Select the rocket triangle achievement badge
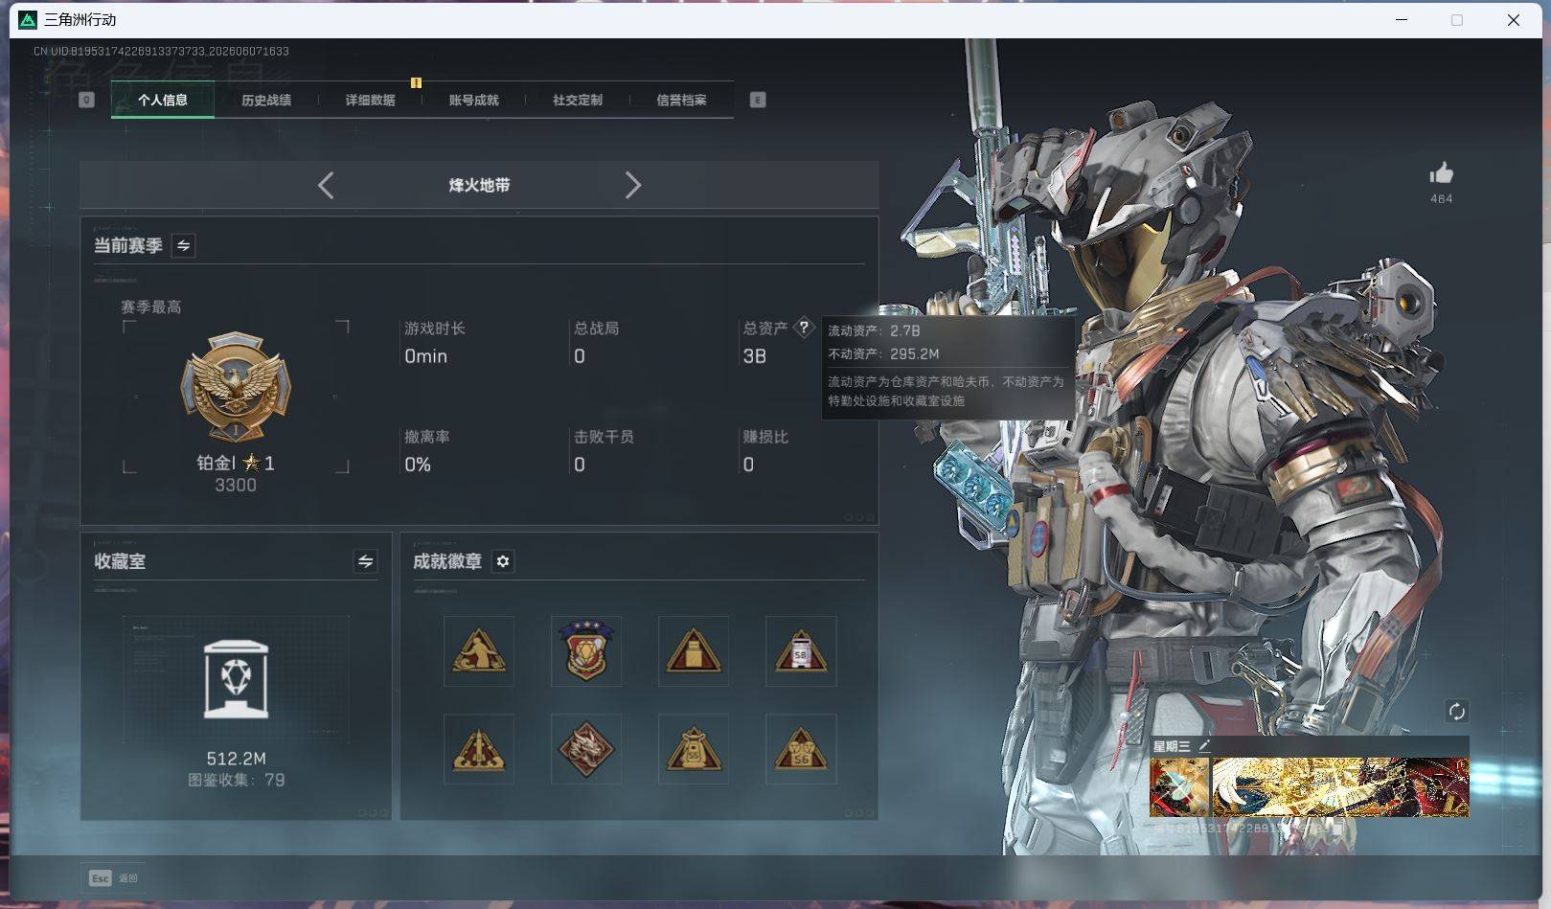Viewport: 1551px width, 909px height. pyautogui.click(x=479, y=749)
